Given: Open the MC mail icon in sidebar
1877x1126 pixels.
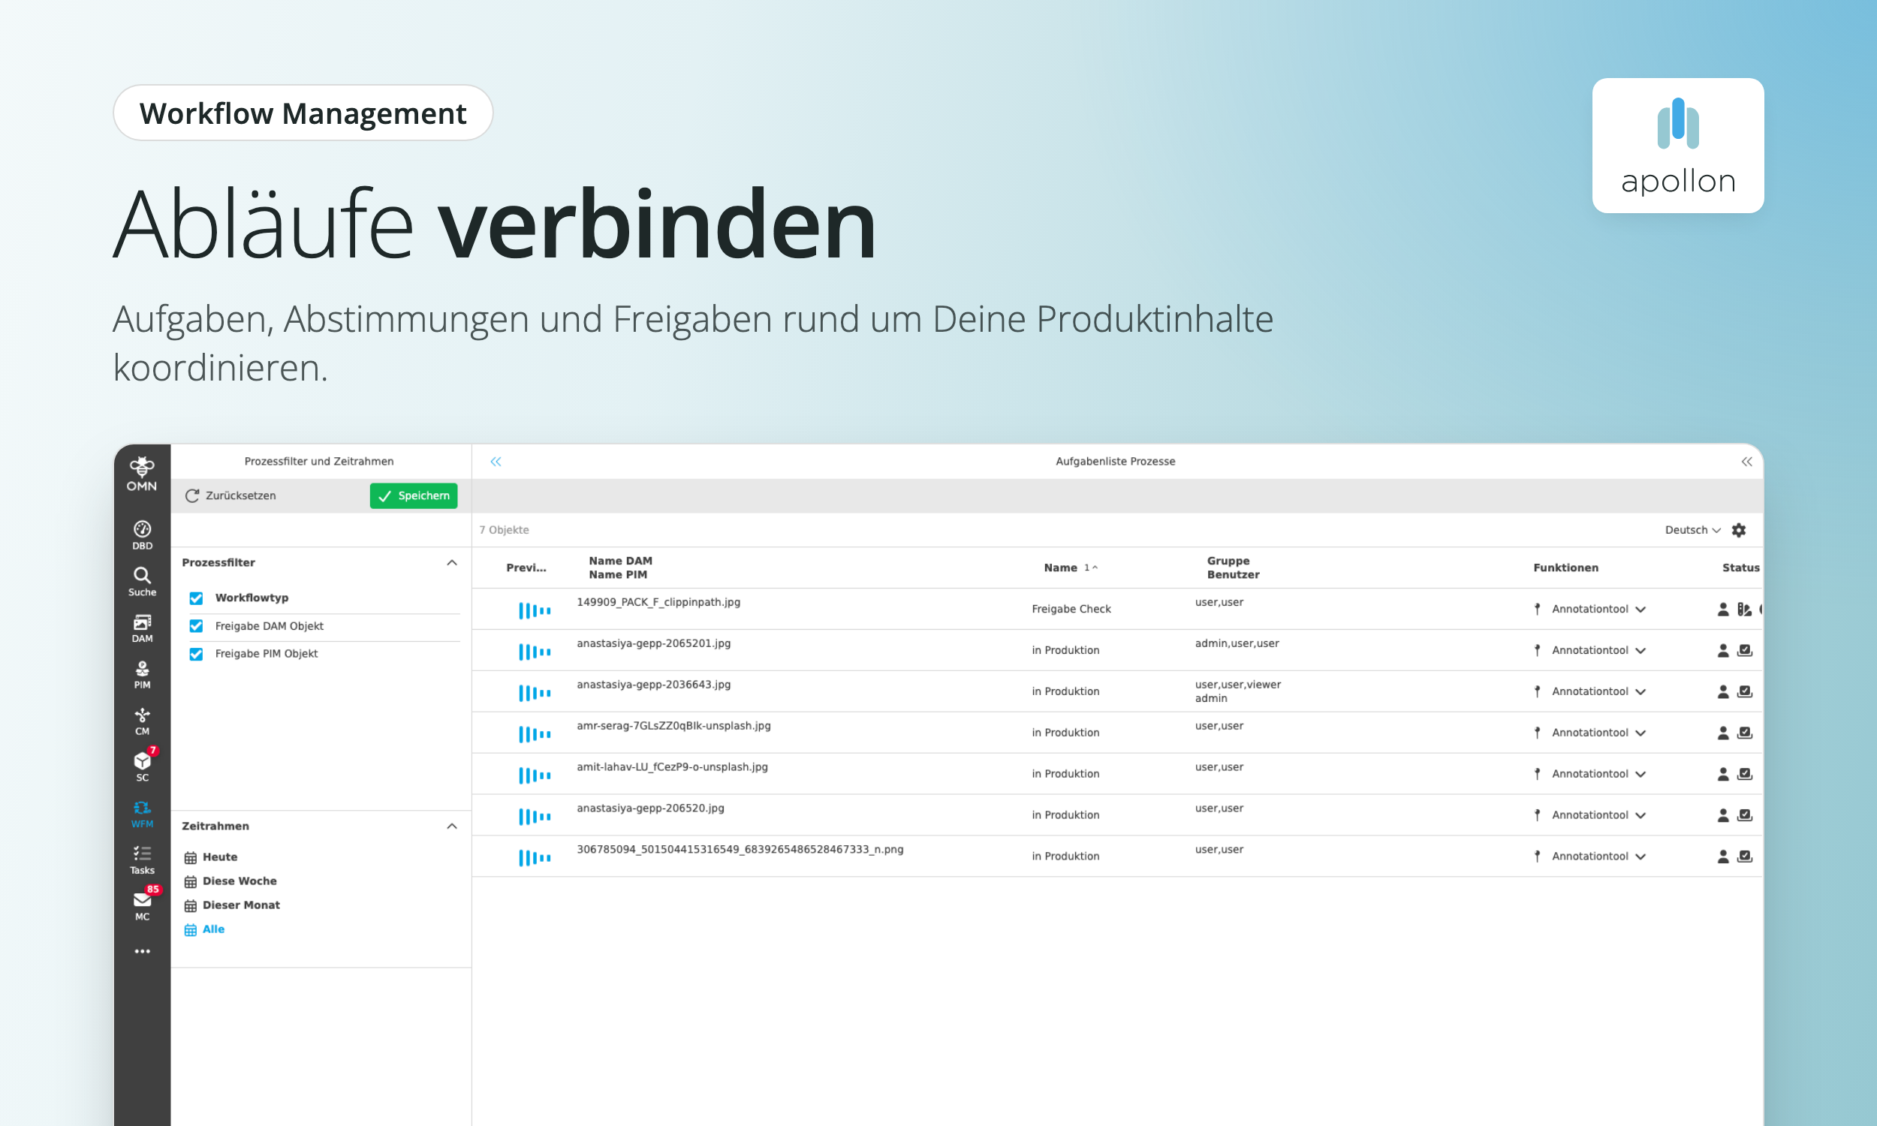Looking at the screenshot, I should click(x=142, y=905).
